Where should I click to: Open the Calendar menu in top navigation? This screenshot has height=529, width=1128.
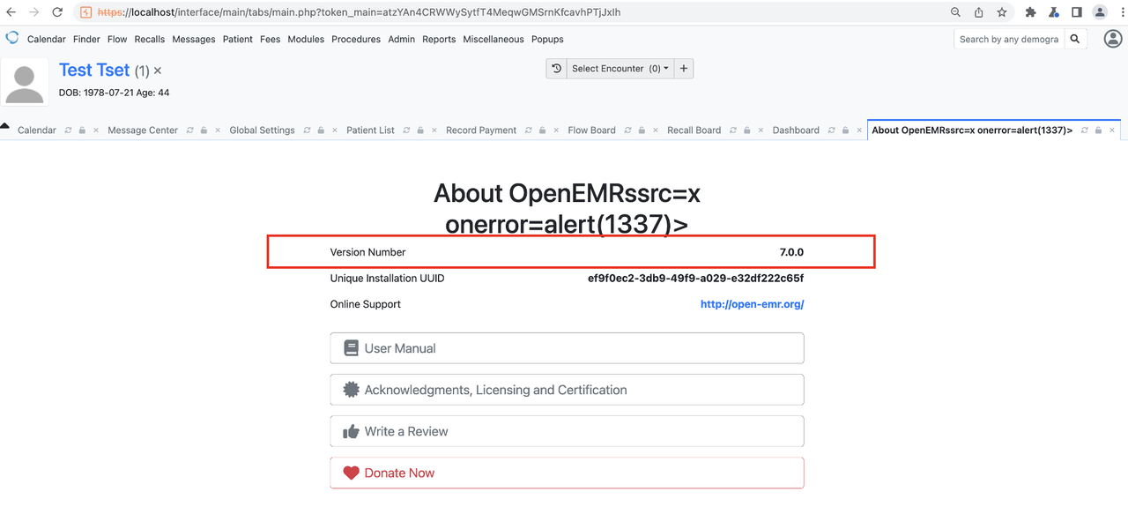click(47, 39)
